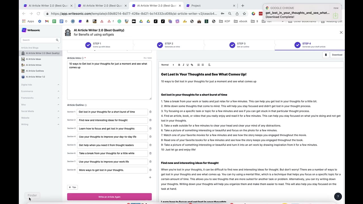363x204 pixels.
Task: Click the search magnifier icon in sidebar
Action: pyautogui.click(x=57, y=40)
